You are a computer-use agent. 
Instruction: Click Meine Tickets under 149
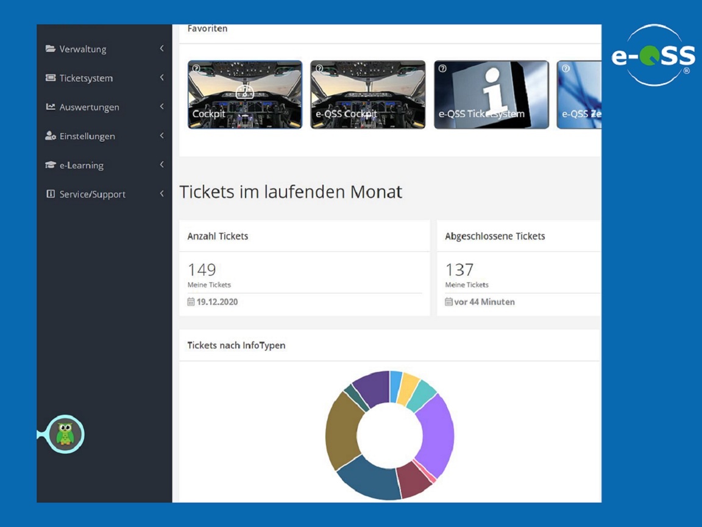209,285
